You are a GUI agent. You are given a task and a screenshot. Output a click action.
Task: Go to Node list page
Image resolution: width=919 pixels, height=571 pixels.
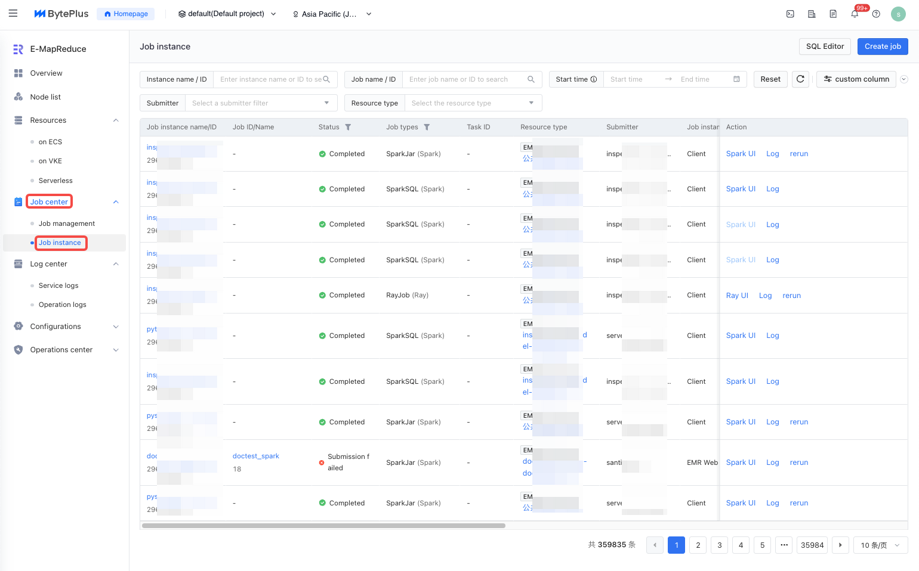pyautogui.click(x=45, y=97)
